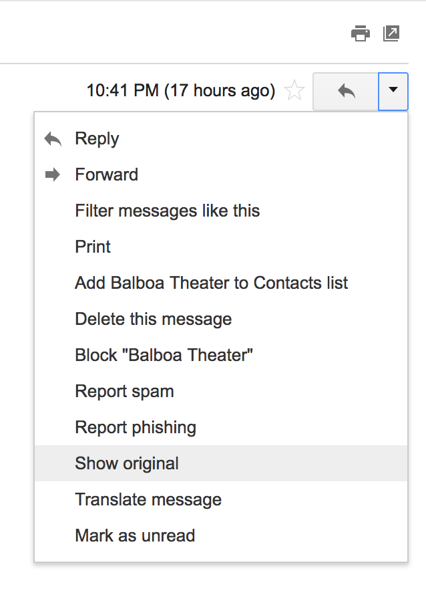Click Add Balboa Theater to Contacts list
426x591 pixels.
211,283
